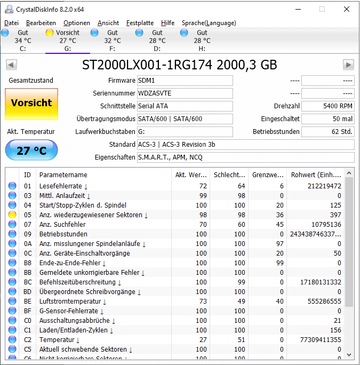Select drive H: blue status orb
Image resolution: width=360 pixels, height=365 pixels.
tap(184, 33)
